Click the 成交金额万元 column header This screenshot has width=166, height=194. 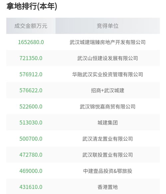tap(31, 26)
